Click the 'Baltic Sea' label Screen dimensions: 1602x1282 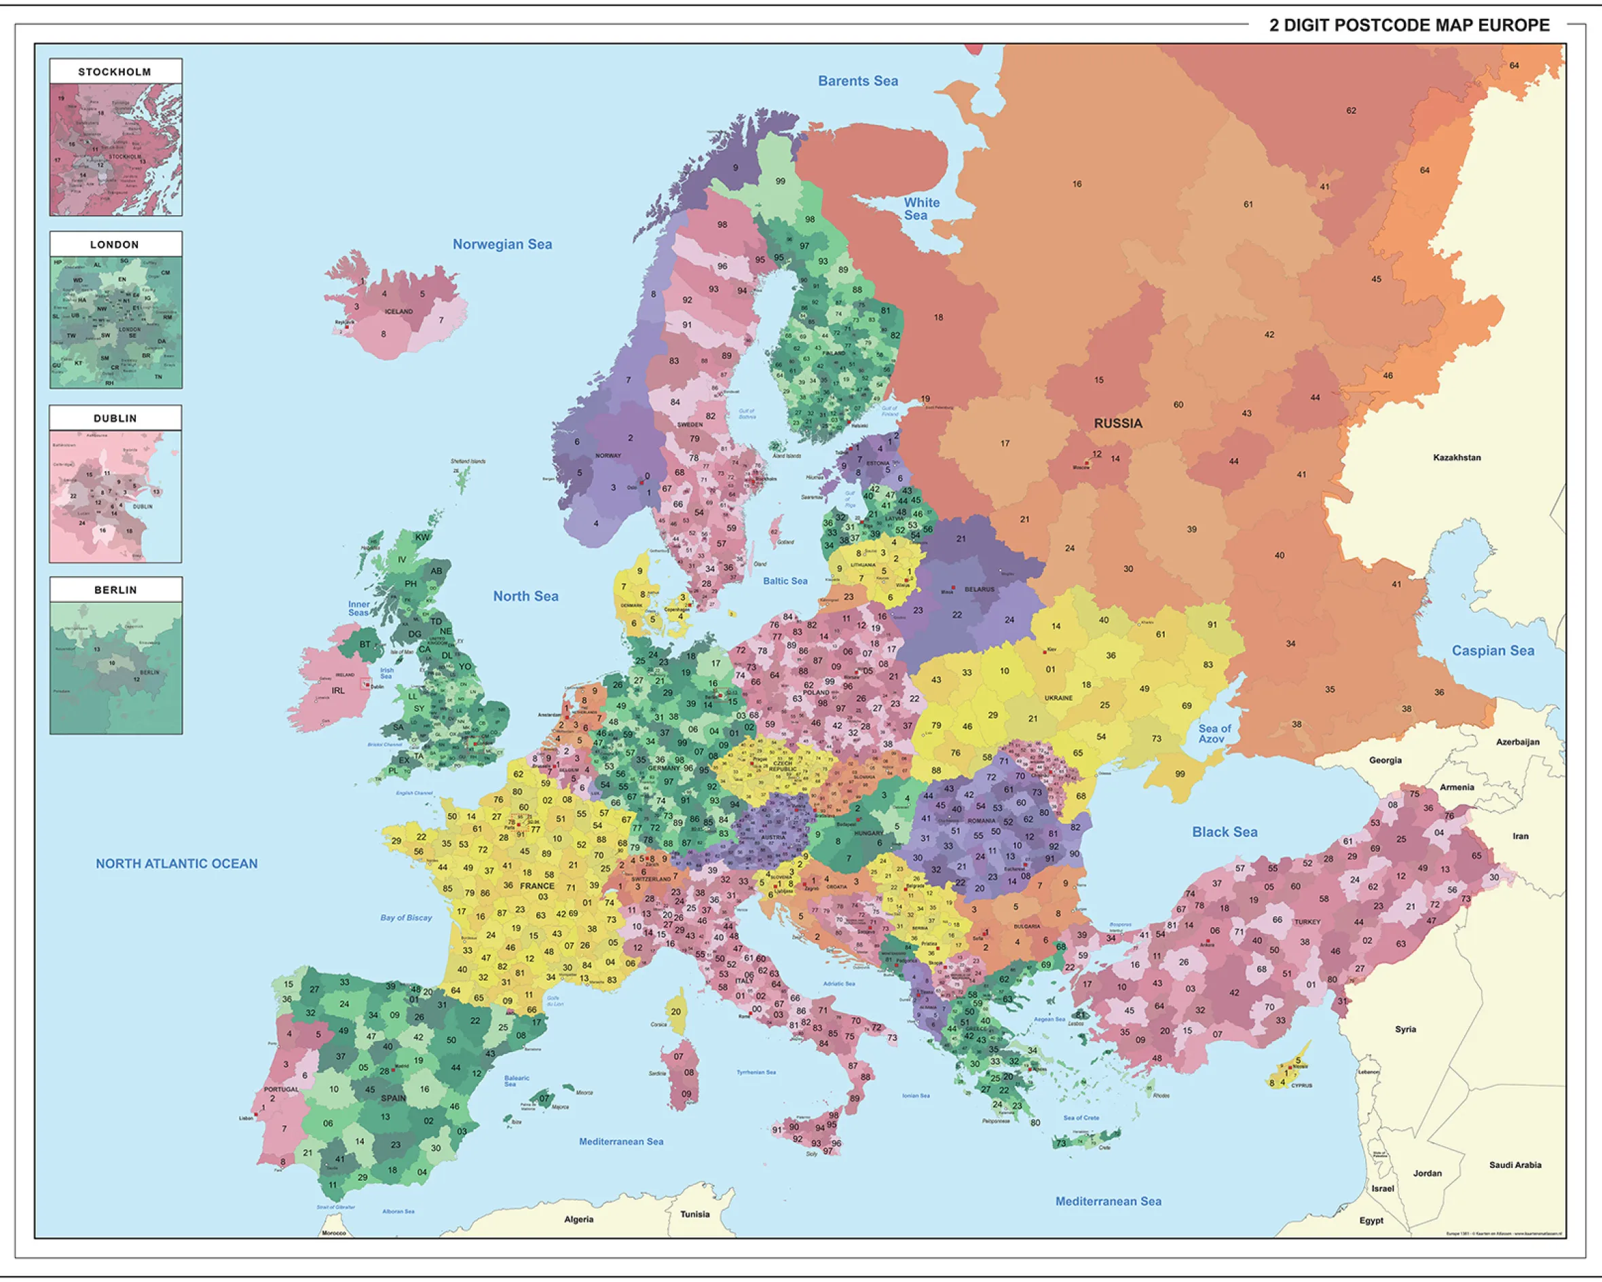pyautogui.click(x=785, y=581)
